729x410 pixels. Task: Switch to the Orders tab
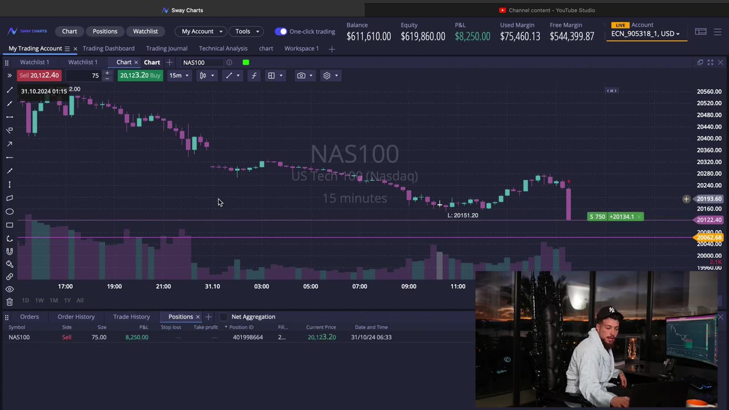tap(29, 317)
